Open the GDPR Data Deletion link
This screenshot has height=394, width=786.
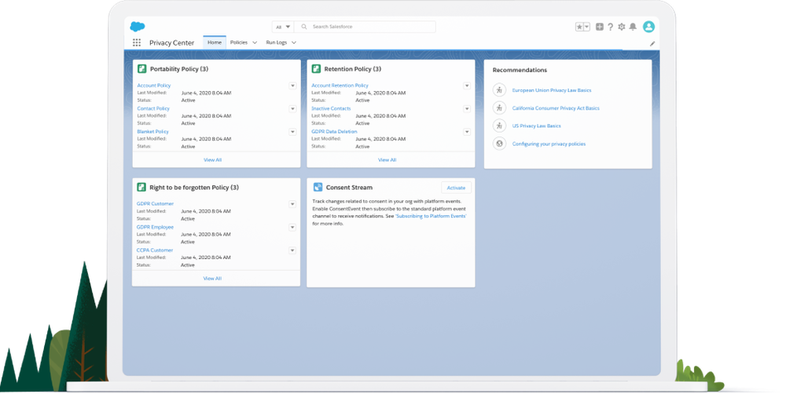pyautogui.click(x=334, y=132)
